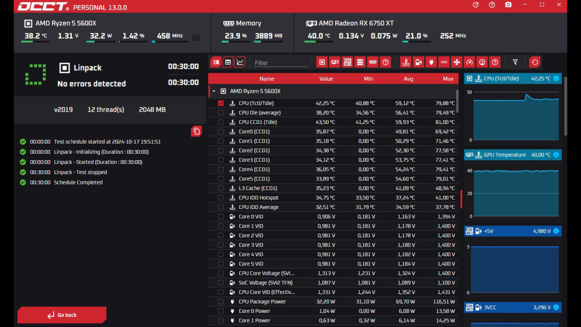Sort the table by the Max column

click(x=448, y=78)
